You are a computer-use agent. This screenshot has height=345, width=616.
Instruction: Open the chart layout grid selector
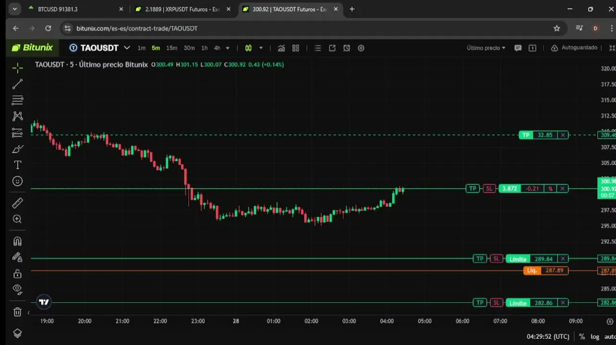[x=296, y=48]
